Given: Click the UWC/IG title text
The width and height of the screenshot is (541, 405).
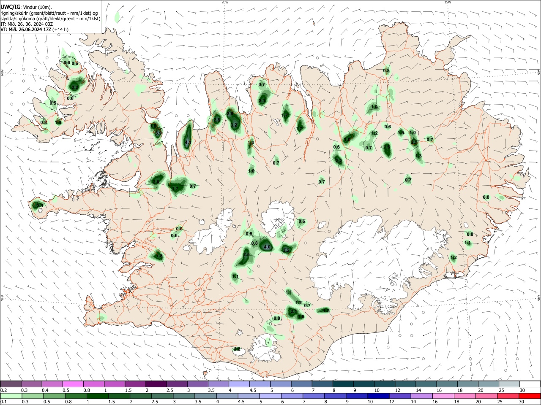Looking at the screenshot, I should (x=10, y=6).
